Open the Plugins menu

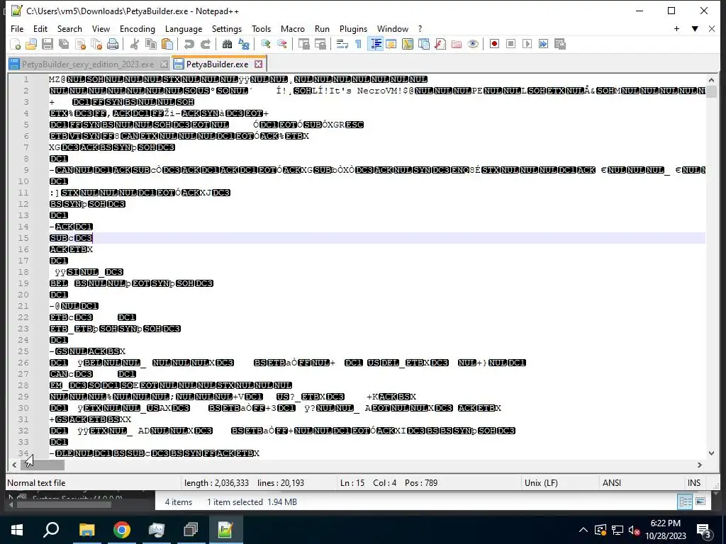coord(353,28)
